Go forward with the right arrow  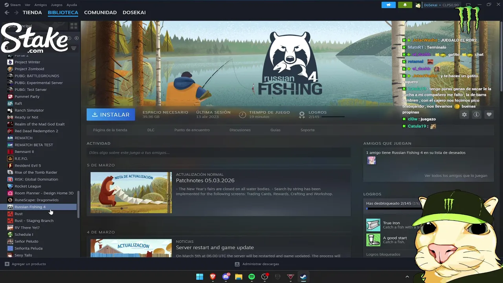point(16,13)
